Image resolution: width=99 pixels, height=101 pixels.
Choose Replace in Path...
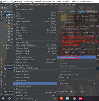(x=35, y=33)
